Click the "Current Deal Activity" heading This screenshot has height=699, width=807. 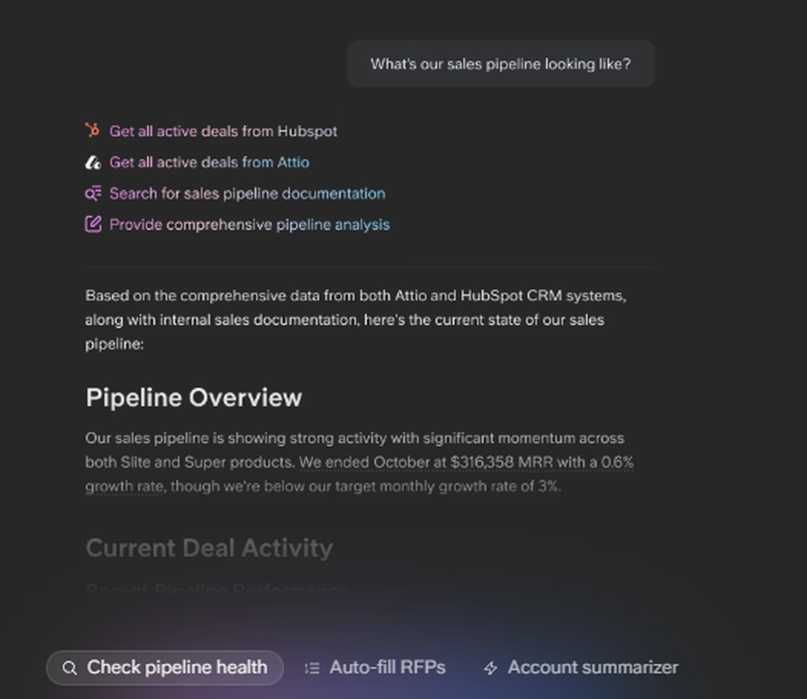tap(209, 548)
